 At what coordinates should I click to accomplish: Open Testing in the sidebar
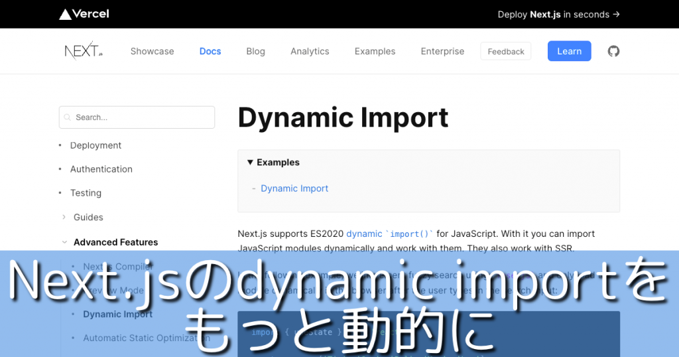pos(86,193)
